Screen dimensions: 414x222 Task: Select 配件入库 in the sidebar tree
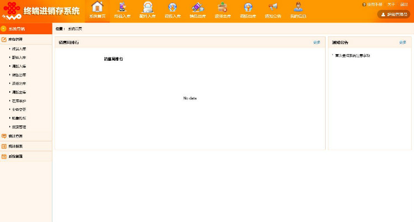[x=19, y=57]
